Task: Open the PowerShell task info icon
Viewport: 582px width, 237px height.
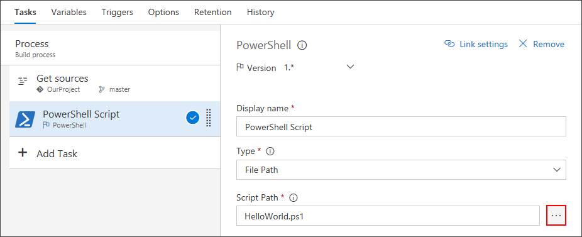Action: (302, 45)
